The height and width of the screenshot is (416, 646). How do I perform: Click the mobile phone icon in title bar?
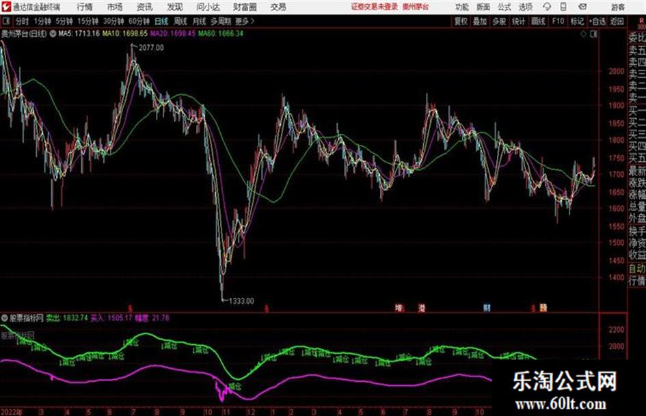pyautogui.click(x=563, y=7)
